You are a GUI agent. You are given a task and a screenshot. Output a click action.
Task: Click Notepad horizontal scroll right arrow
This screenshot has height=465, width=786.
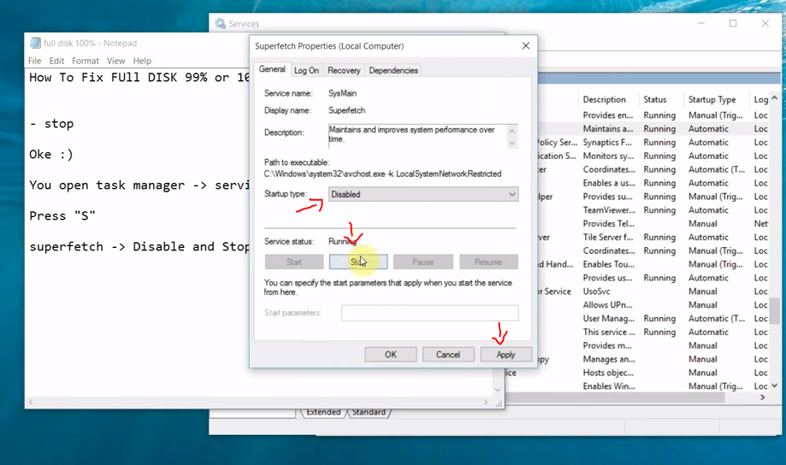(485, 402)
